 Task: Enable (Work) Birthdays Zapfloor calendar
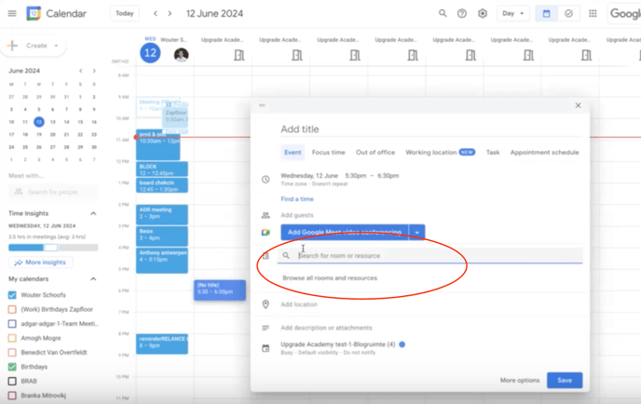tap(12, 309)
